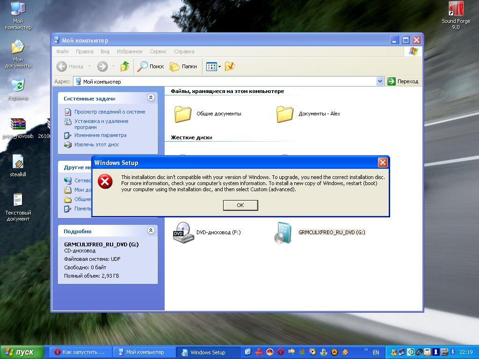Close the Windows Setup error dialog

(x=382, y=163)
